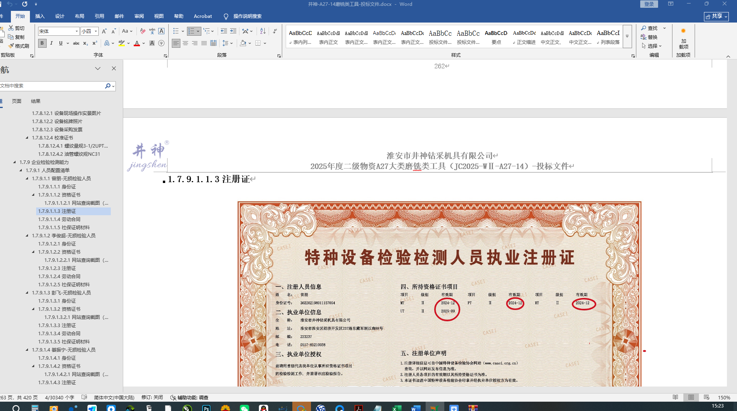Viewport: 737px width, 411px height.
Task: Clear all formatting with the eraser icon
Action: click(143, 31)
